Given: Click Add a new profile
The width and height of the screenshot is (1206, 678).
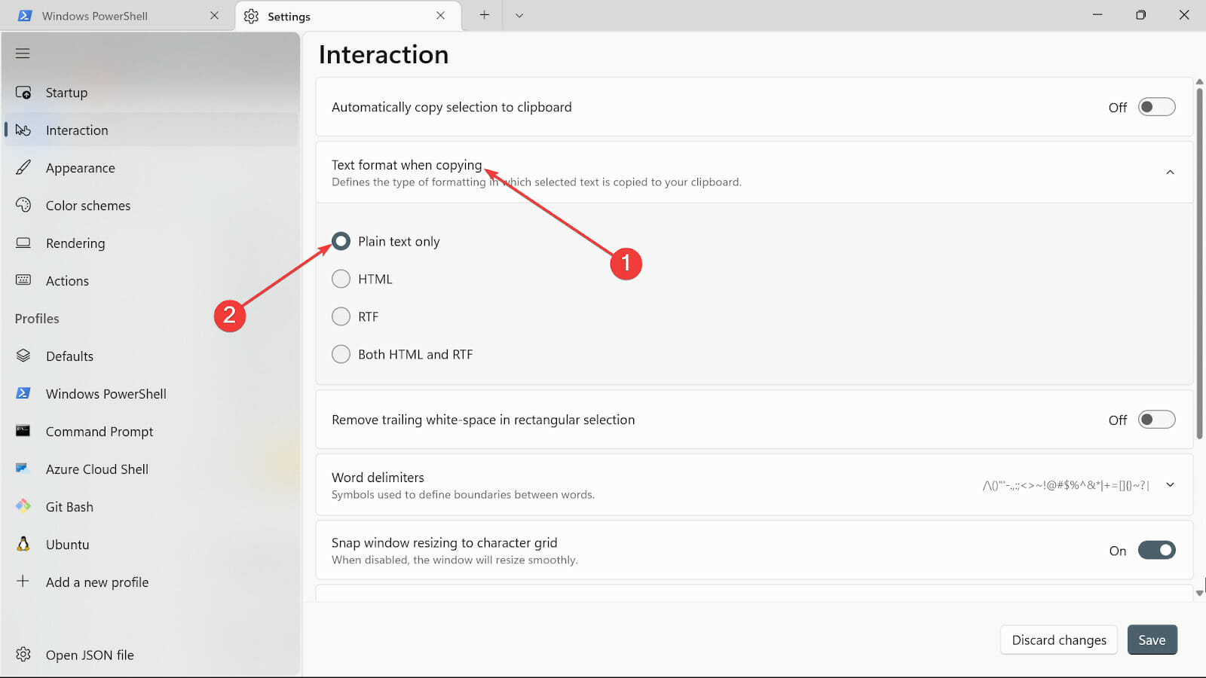Looking at the screenshot, I should [x=151, y=582].
